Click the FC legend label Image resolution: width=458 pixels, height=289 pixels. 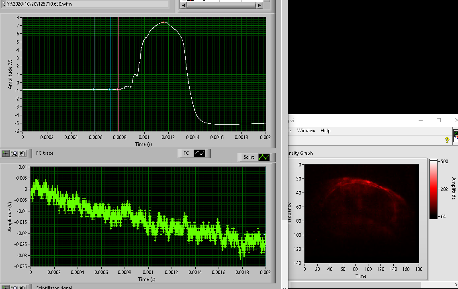(x=186, y=153)
